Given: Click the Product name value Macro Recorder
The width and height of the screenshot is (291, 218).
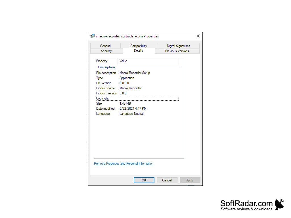Looking at the screenshot, I should [131, 88].
